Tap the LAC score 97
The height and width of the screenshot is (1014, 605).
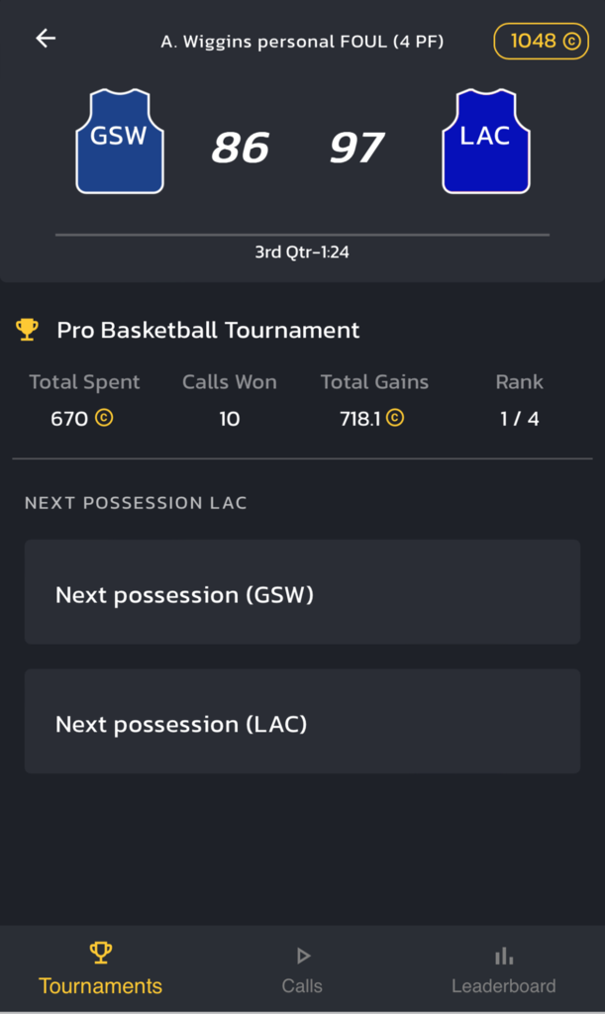click(x=356, y=149)
